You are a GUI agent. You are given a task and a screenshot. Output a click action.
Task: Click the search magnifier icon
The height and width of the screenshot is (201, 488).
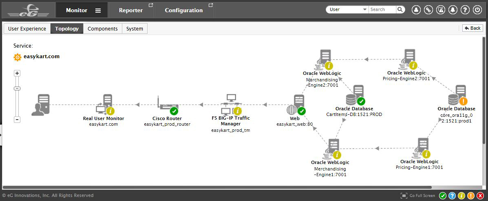[400, 10]
